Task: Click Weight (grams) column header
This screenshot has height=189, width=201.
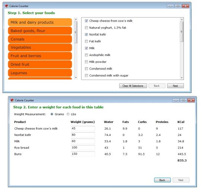Action: click(x=83, y=122)
